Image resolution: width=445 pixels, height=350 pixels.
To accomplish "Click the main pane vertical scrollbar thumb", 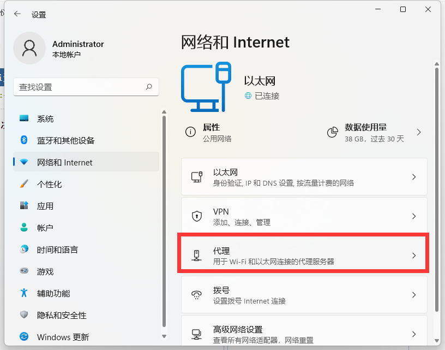I will click(437, 189).
